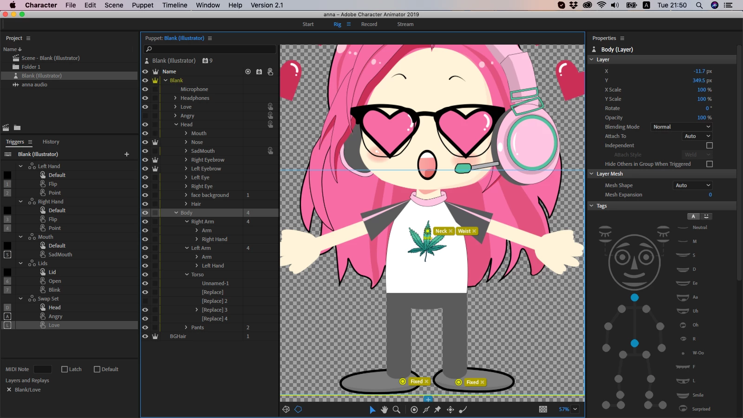Hide the Pants layer
Image resolution: width=743 pixels, height=418 pixels.
(x=145, y=327)
